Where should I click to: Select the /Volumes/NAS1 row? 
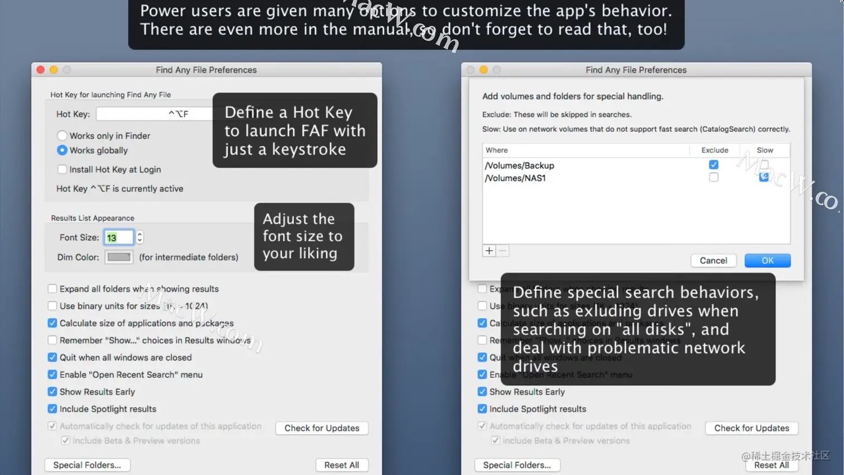(636, 178)
